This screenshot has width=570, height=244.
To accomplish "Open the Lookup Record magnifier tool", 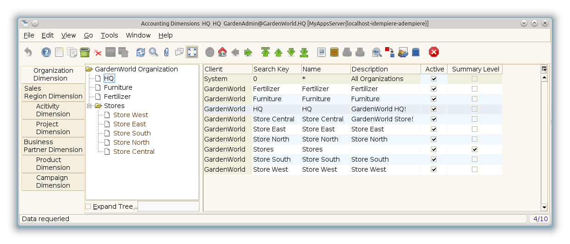I will click(x=154, y=52).
